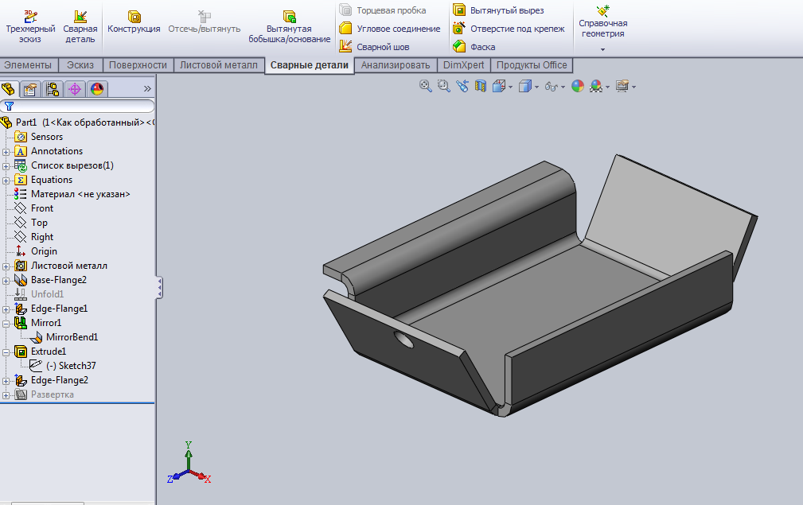Screen dimensions: 803x505
Task: Open the FeatureManager design tree tab
Action: [x=9, y=89]
